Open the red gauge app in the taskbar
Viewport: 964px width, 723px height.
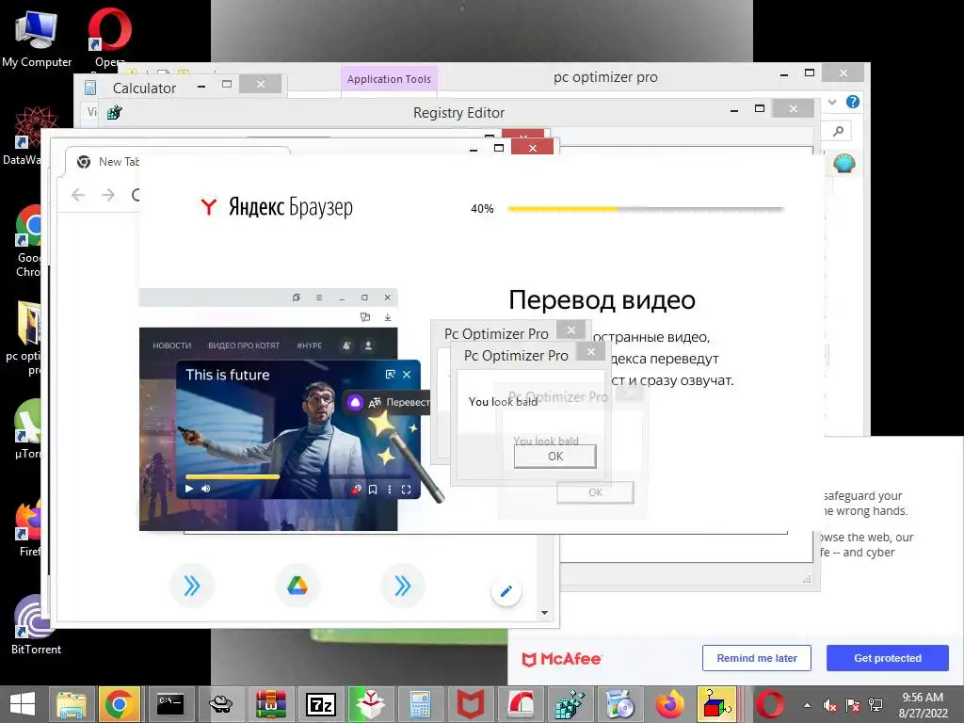[x=521, y=704]
